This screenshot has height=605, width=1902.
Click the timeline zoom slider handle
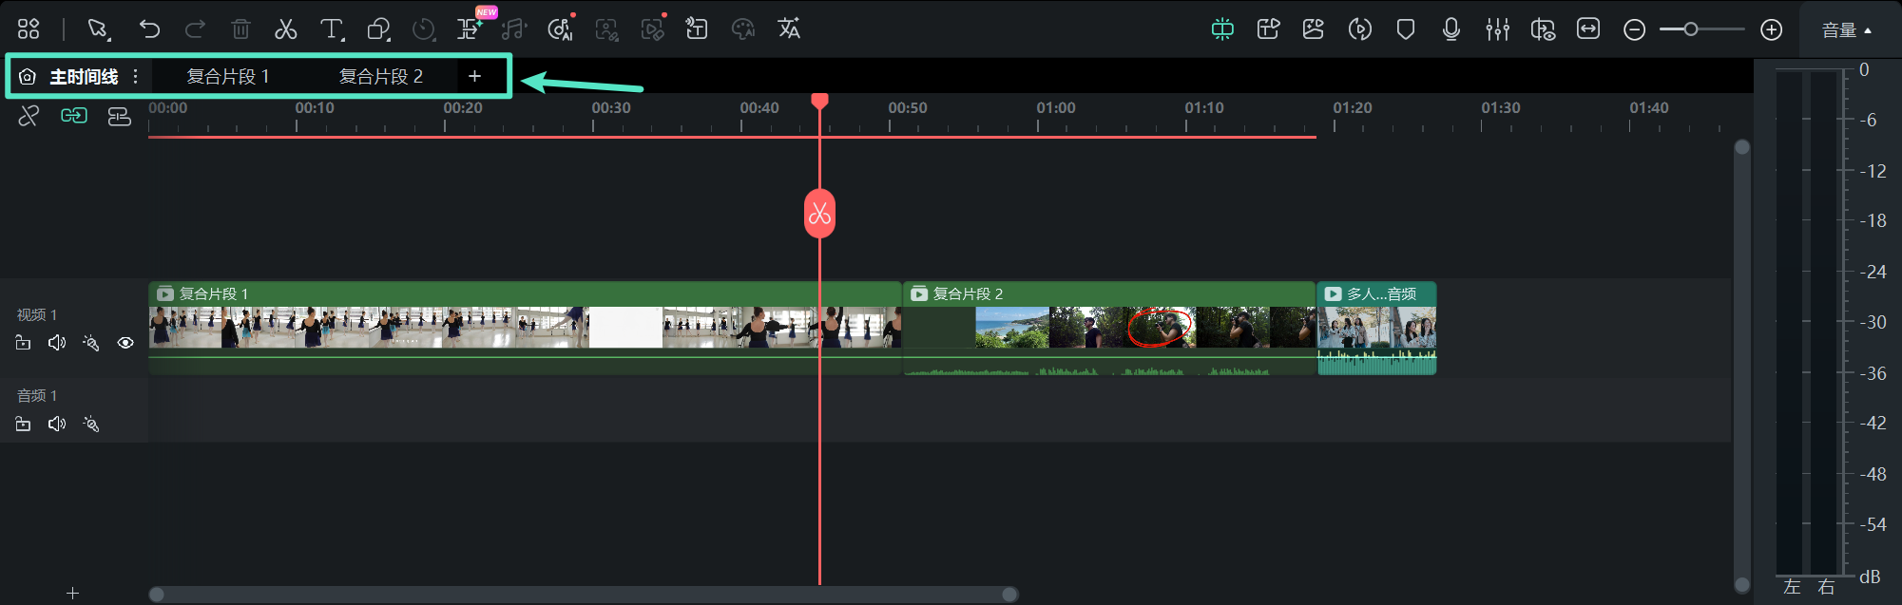coord(1690,29)
